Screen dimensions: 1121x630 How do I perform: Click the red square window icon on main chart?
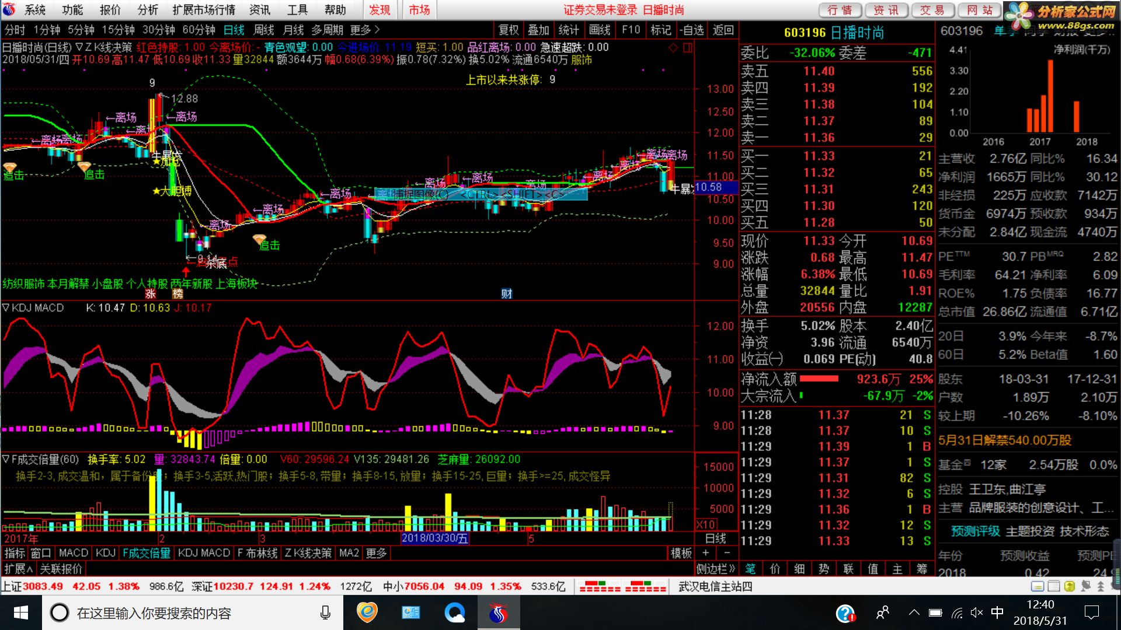click(x=687, y=48)
